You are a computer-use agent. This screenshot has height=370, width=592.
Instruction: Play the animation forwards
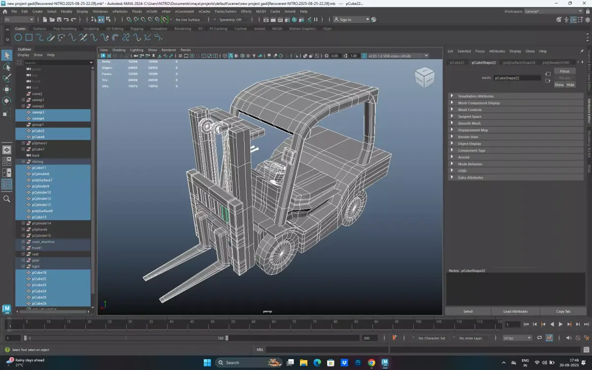click(560, 324)
